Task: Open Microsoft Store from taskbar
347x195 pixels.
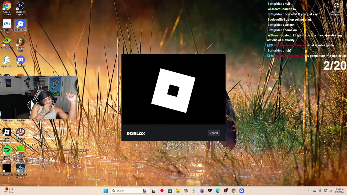Action: 170,191
